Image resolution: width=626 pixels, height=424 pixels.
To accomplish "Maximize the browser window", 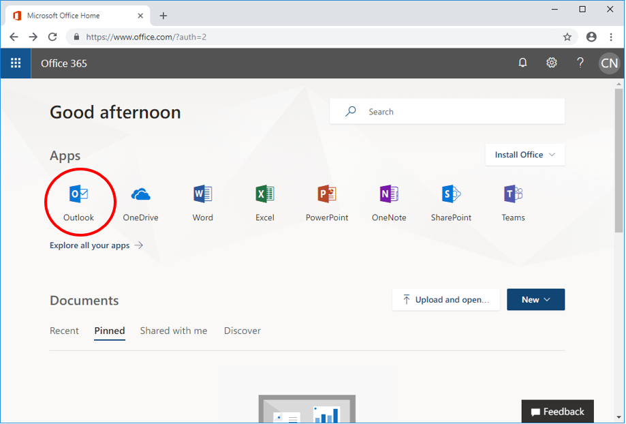I will (x=582, y=9).
